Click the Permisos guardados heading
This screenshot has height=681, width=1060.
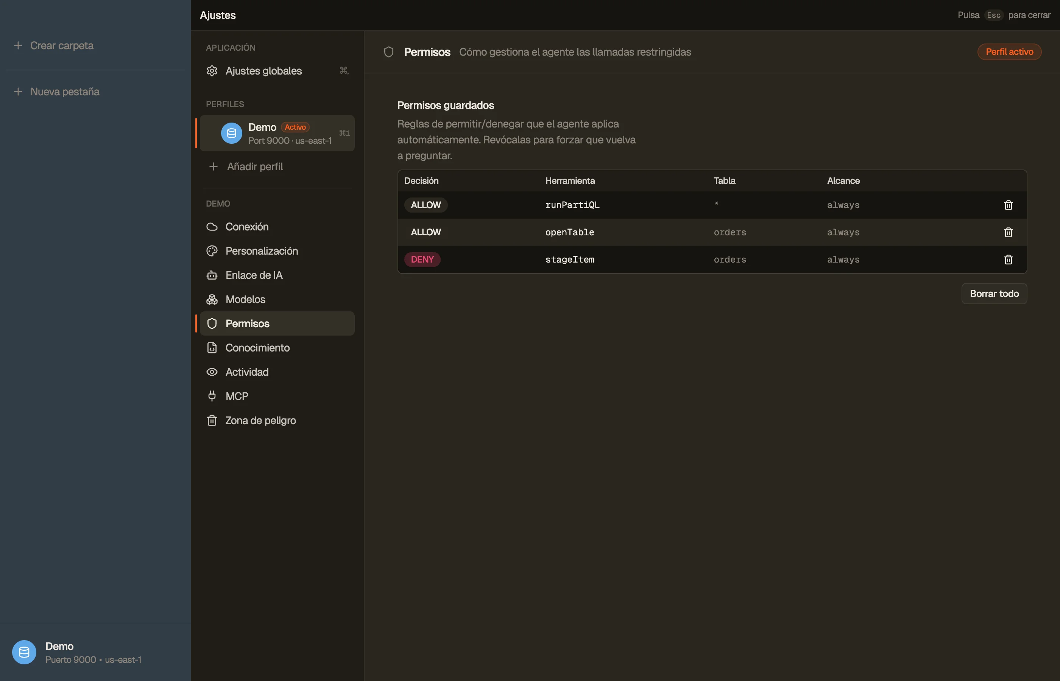(x=446, y=105)
